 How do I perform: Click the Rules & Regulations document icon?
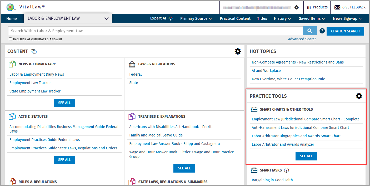tap(12, 182)
